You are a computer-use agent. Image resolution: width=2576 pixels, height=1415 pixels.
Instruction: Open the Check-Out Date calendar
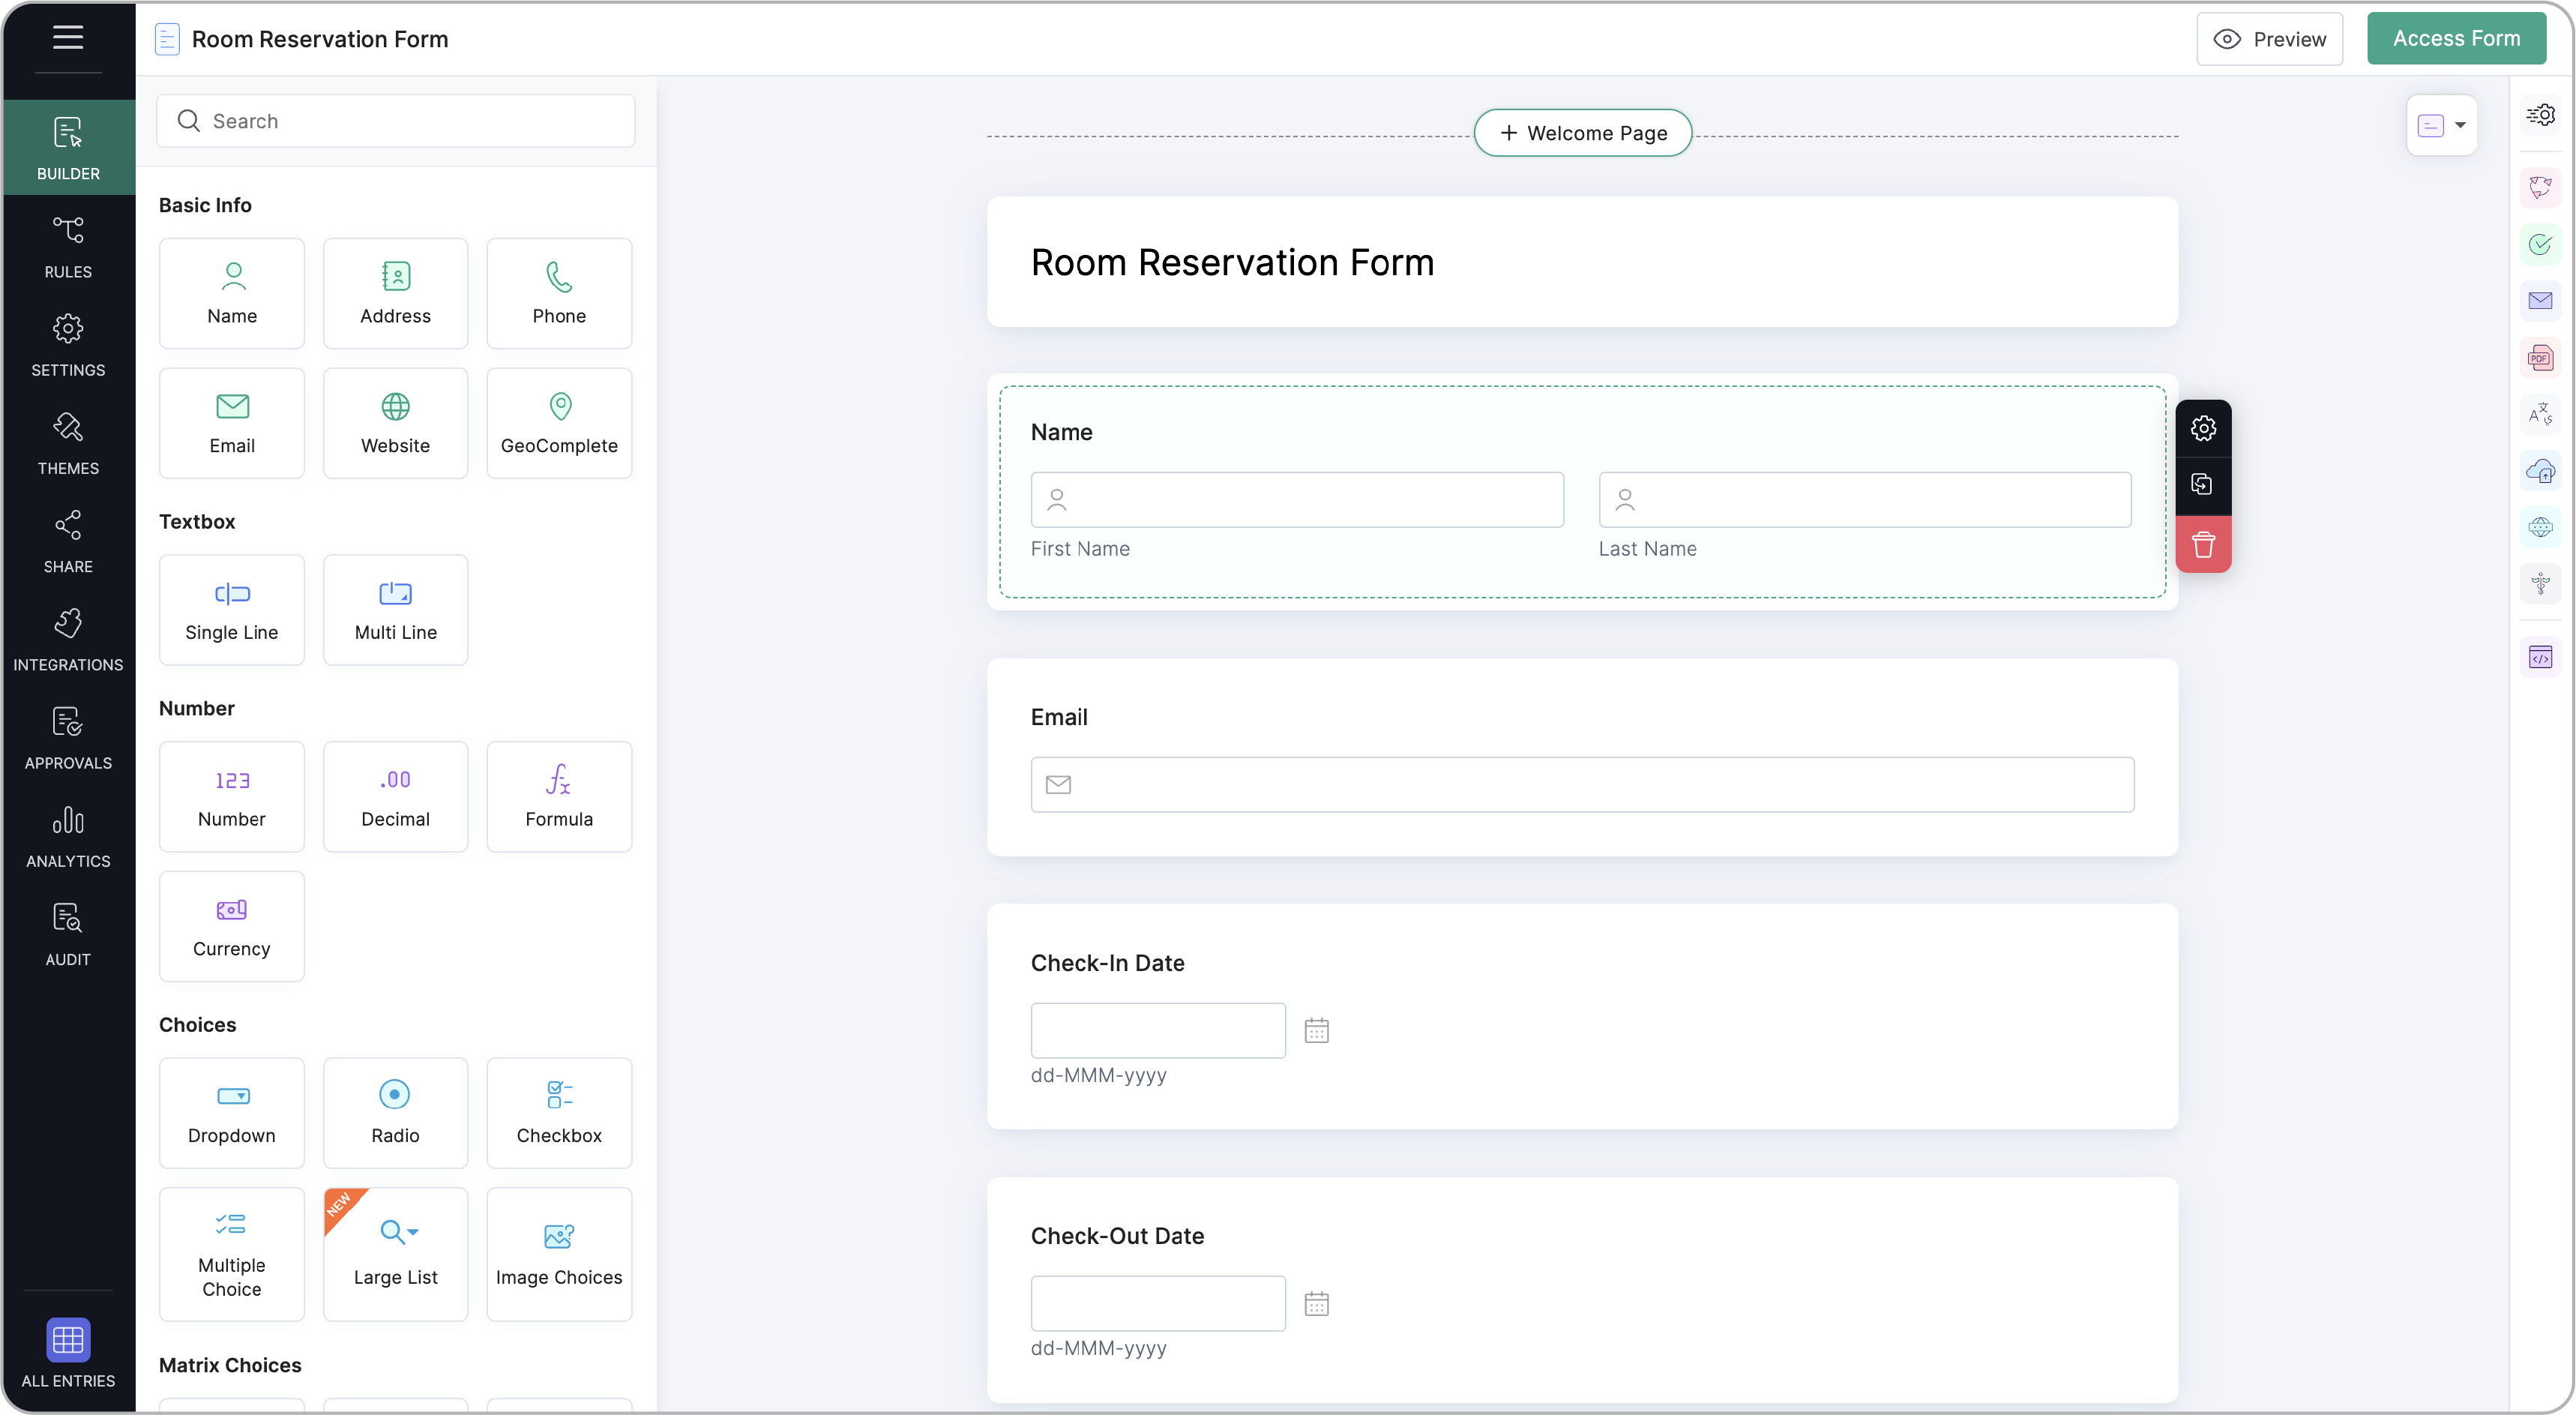1317,1304
